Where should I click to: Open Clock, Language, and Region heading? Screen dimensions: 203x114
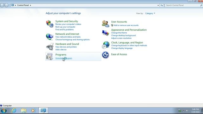pos(127,42)
